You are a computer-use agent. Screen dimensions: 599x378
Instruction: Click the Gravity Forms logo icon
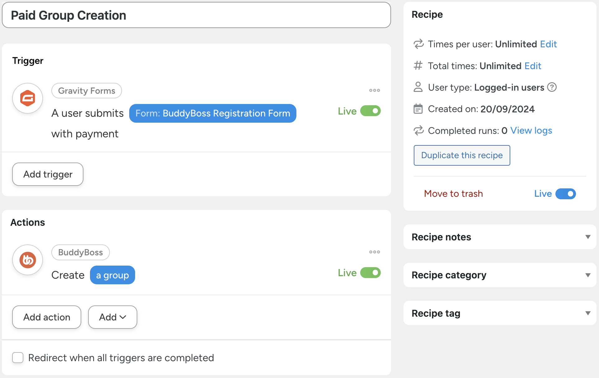tap(27, 98)
